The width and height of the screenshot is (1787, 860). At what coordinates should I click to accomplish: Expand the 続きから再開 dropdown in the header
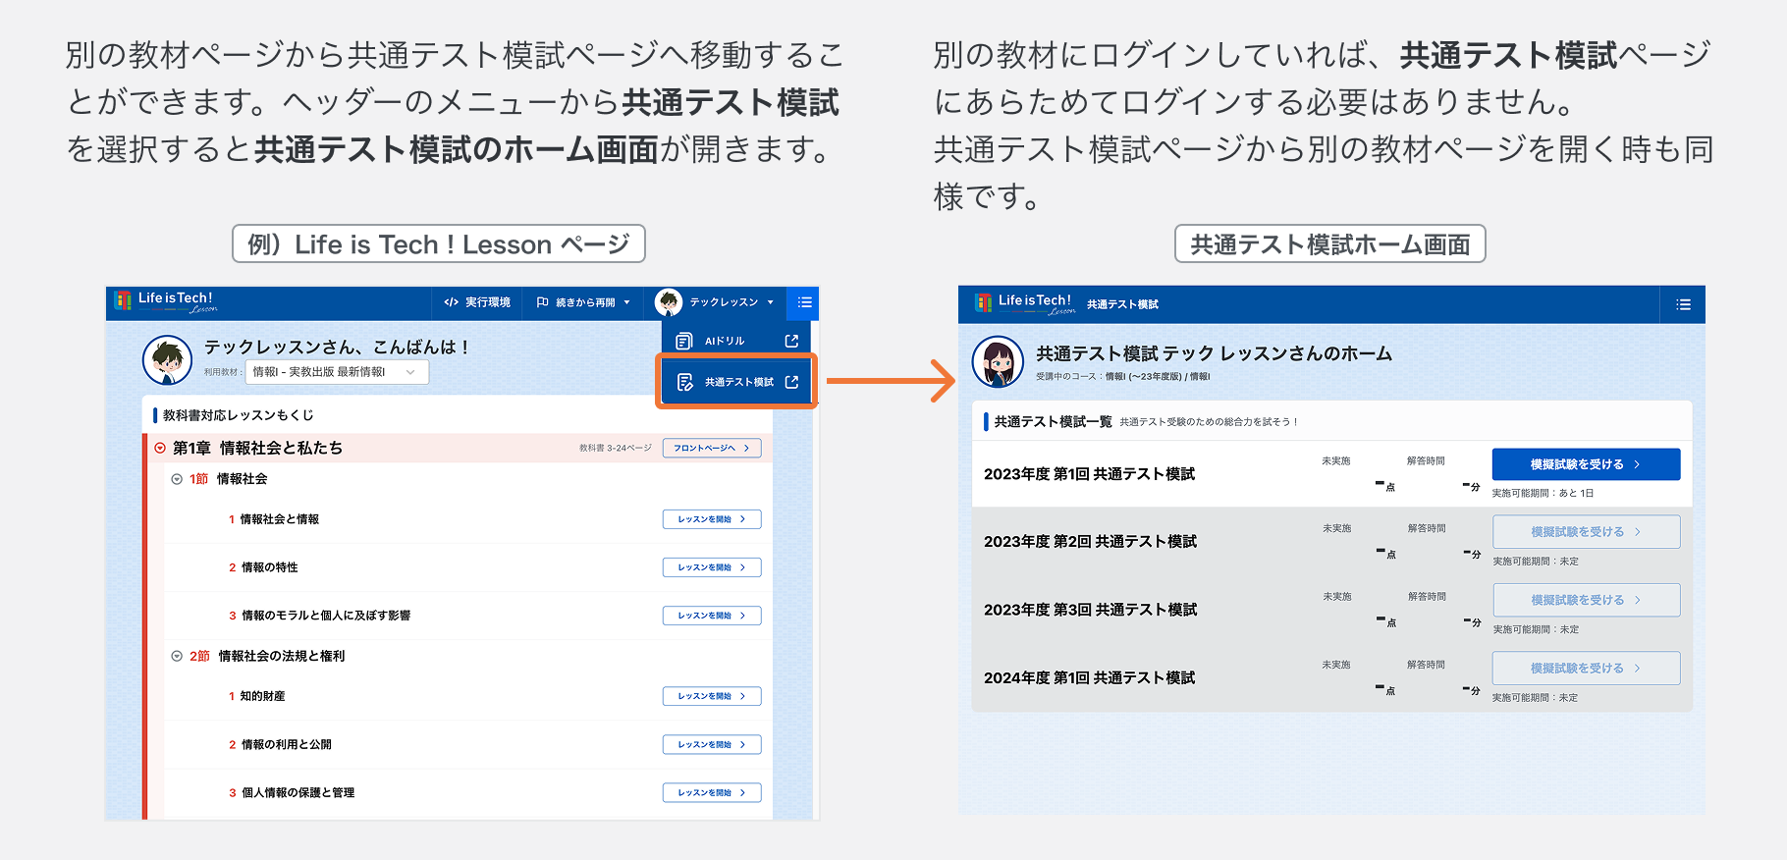coord(583,302)
